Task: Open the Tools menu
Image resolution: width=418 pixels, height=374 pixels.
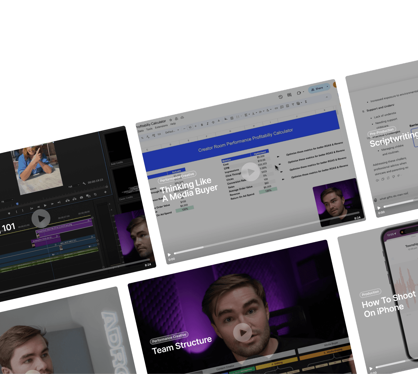Action: 149,129
